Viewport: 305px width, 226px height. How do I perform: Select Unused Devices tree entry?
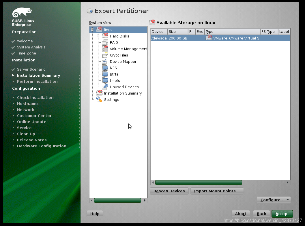pos(124,87)
